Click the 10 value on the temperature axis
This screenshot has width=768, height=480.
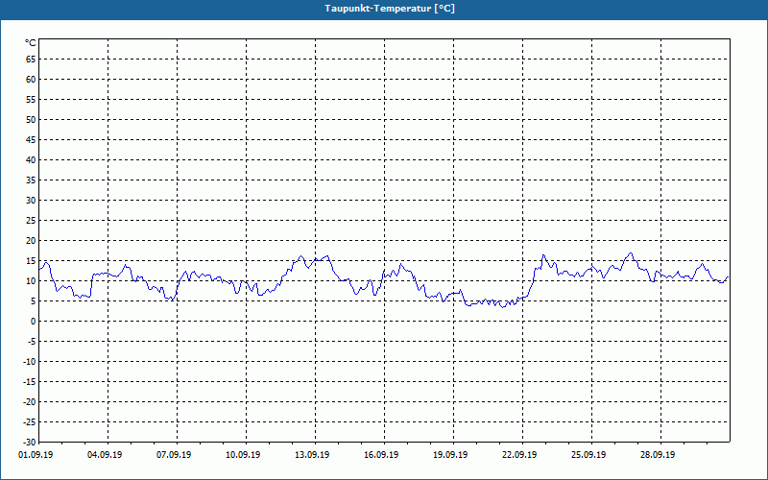coord(31,280)
